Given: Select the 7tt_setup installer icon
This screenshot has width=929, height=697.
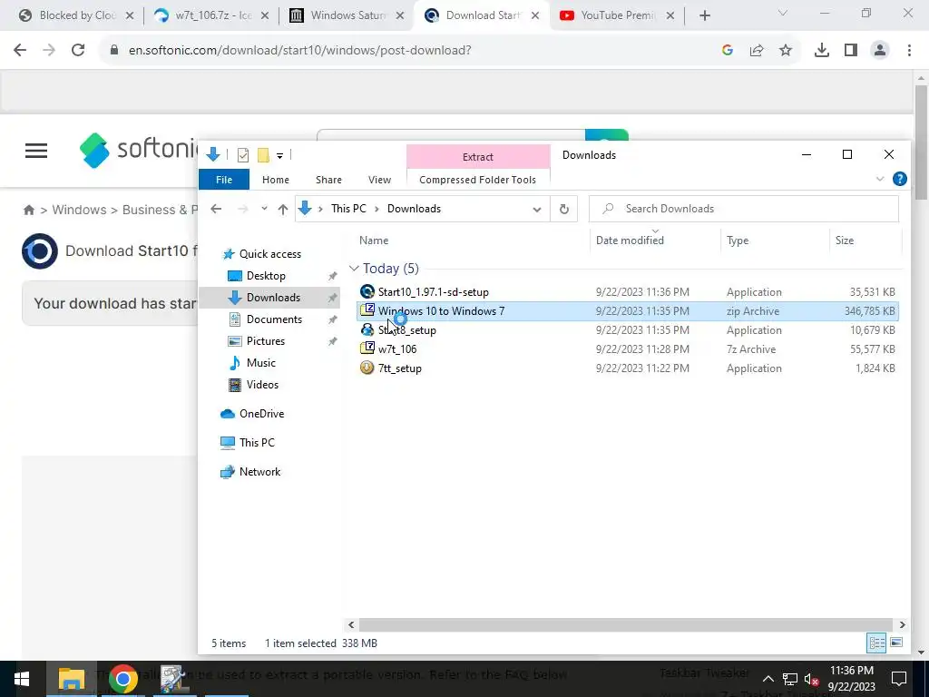Looking at the screenshot, I should [367, 368].
